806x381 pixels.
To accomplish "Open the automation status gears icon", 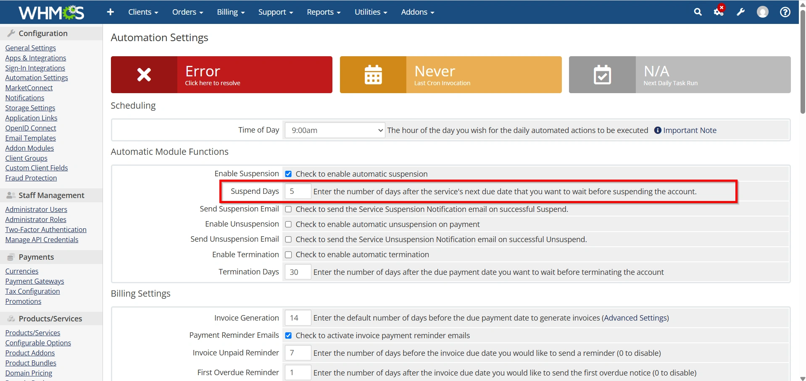I will pos(719,11).
